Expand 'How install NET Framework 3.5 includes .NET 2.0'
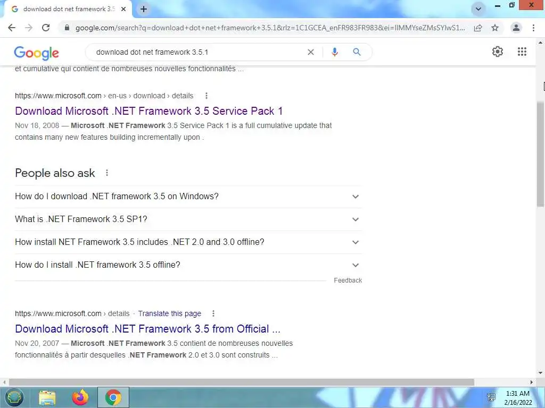Viewport: 545px width, 408px height. pyautogui.click(x=188, y=242)
